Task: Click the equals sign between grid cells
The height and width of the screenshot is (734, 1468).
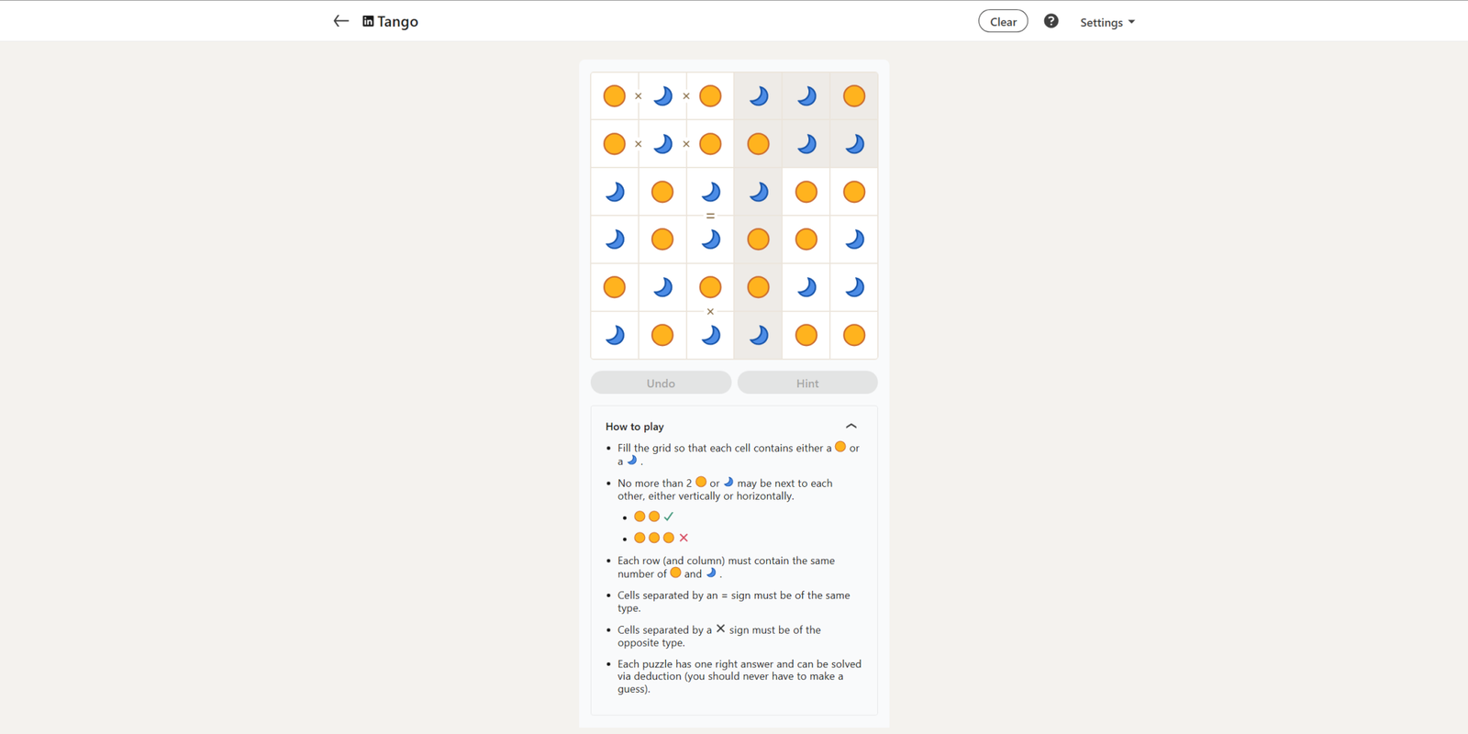Action: click(x=710, y=216)
